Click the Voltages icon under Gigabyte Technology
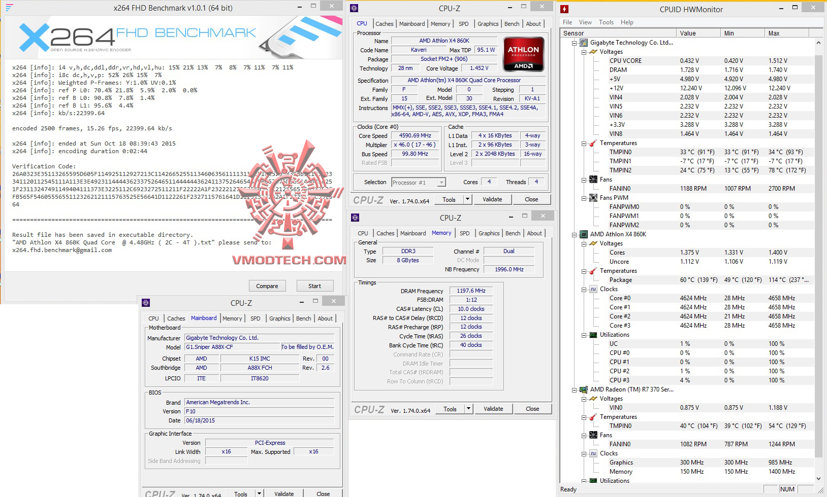827x497 pixels. pos(593,52)
